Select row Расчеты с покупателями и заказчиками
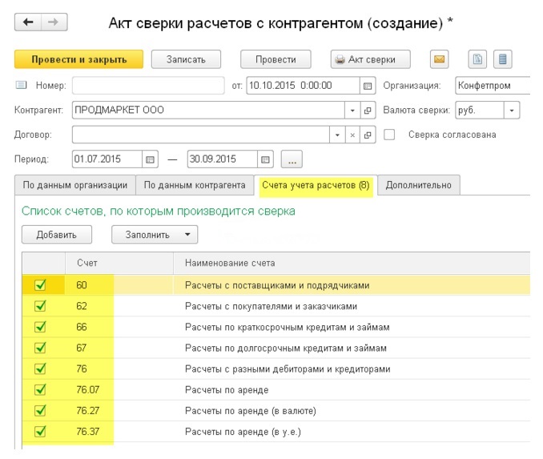 click(276, 306)
